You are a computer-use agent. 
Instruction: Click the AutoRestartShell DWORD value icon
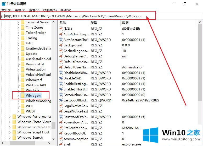pos(61,40)
